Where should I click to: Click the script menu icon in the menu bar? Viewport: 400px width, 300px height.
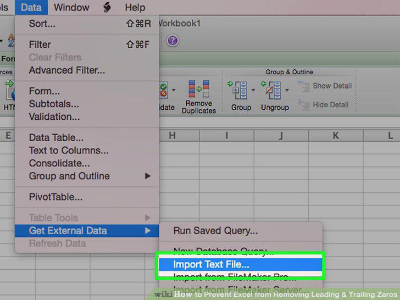pyautogui.click(x=107, y=7)
